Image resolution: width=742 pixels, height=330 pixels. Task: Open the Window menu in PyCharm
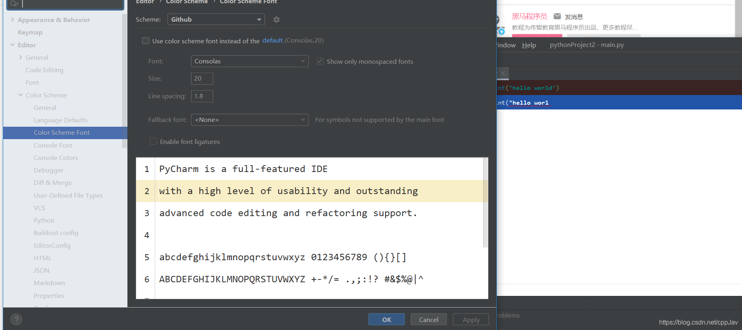[506, 45]
